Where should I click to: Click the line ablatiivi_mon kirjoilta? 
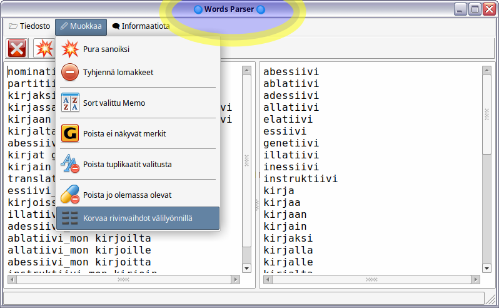pos(79,239)
